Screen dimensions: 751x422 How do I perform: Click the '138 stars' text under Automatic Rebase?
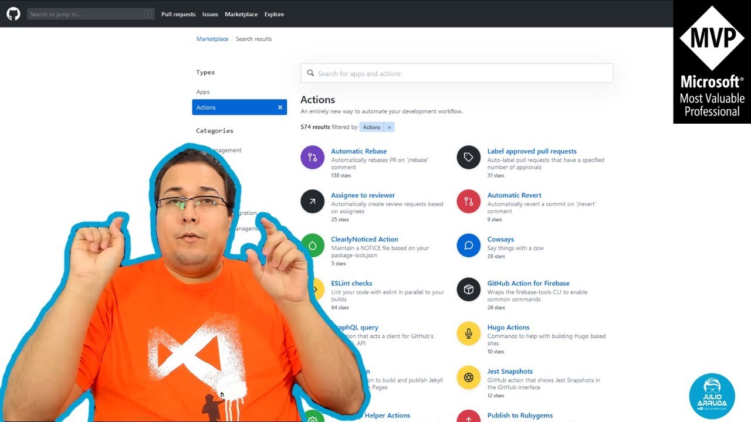coord(341,175)
